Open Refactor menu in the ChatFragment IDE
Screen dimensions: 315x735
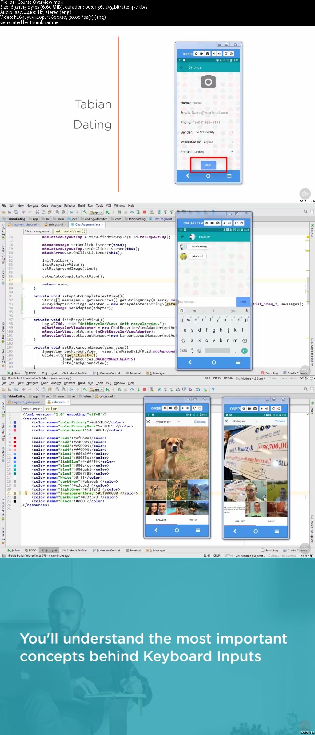70,206
